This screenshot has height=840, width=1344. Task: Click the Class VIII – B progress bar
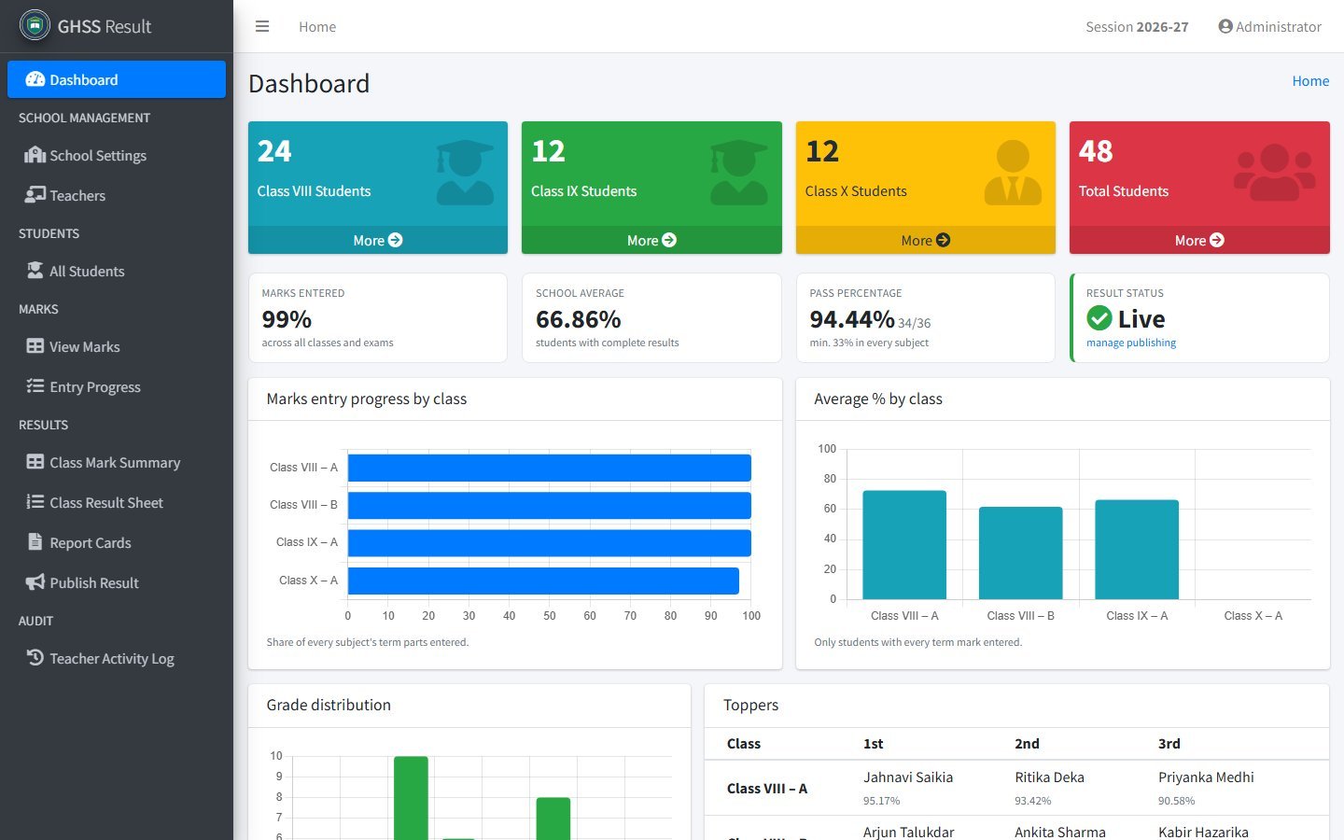(550, 505)
